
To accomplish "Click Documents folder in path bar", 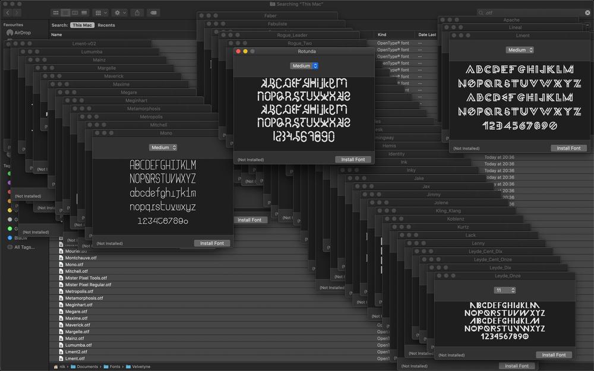I will 84,367.
